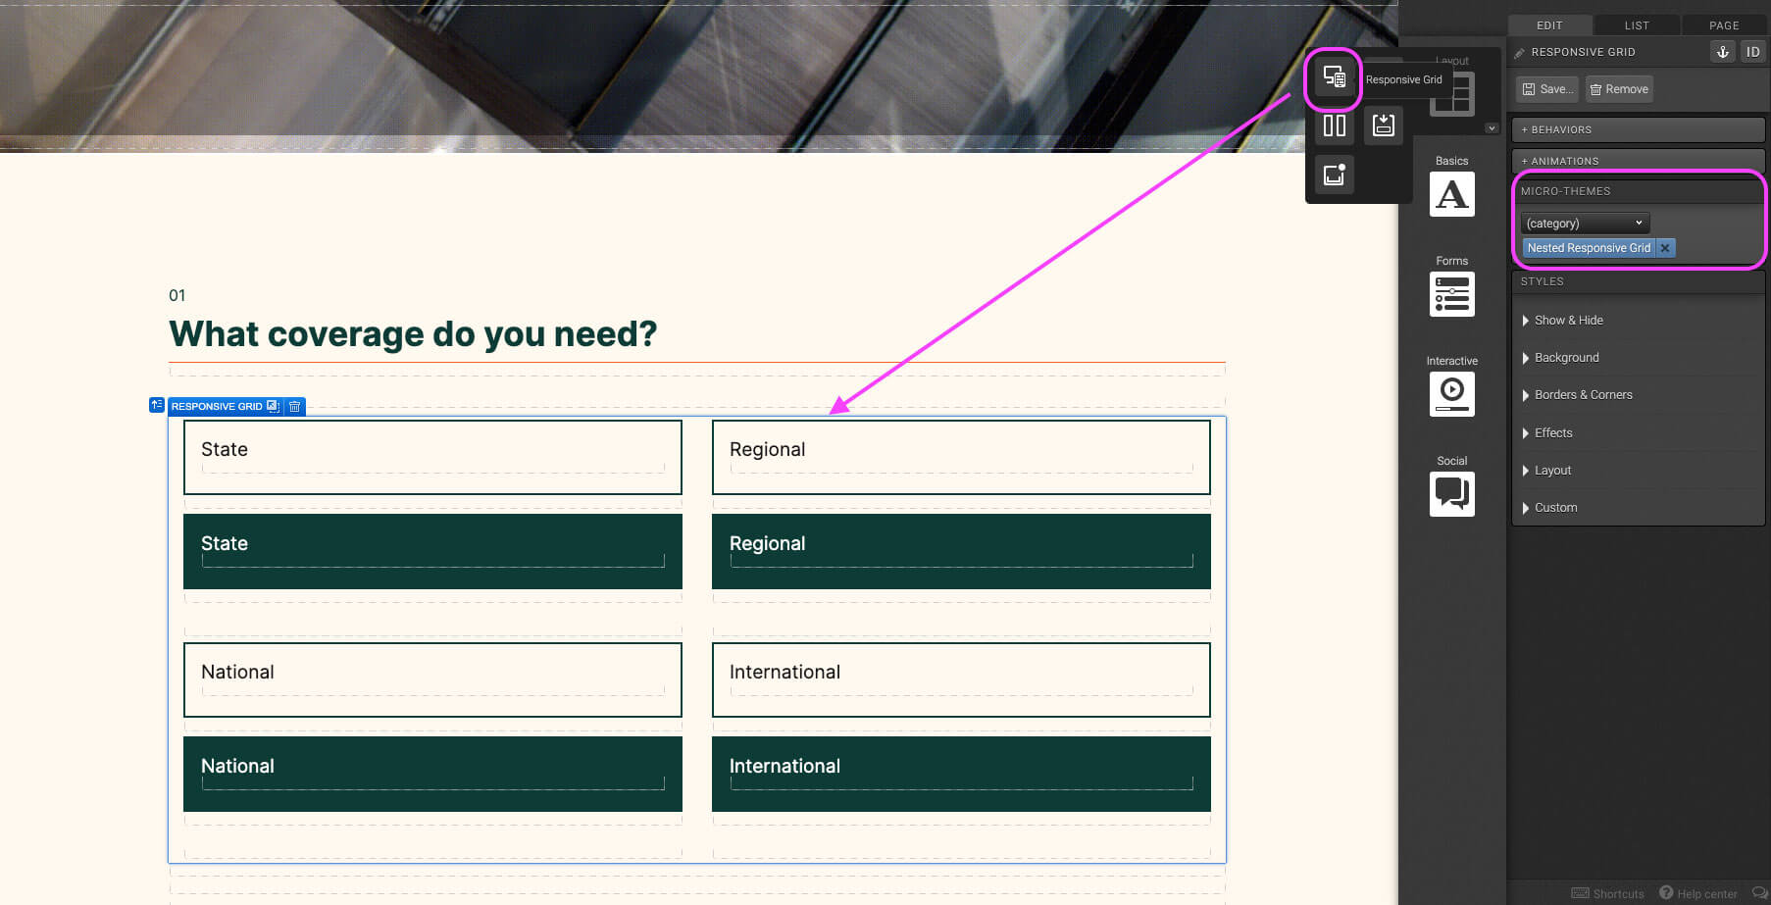The height and width of the screenshot is (905, 1771).
Task: Click the select-parent icon beside the Responsive Grid tag
Action: click(x=157, y=405)
